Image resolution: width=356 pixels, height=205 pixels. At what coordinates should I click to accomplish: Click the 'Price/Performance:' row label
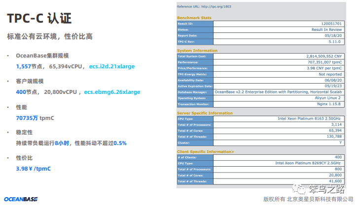[192, 68]
